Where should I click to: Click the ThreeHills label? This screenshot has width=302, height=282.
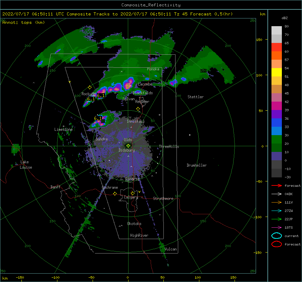(169, 147)
